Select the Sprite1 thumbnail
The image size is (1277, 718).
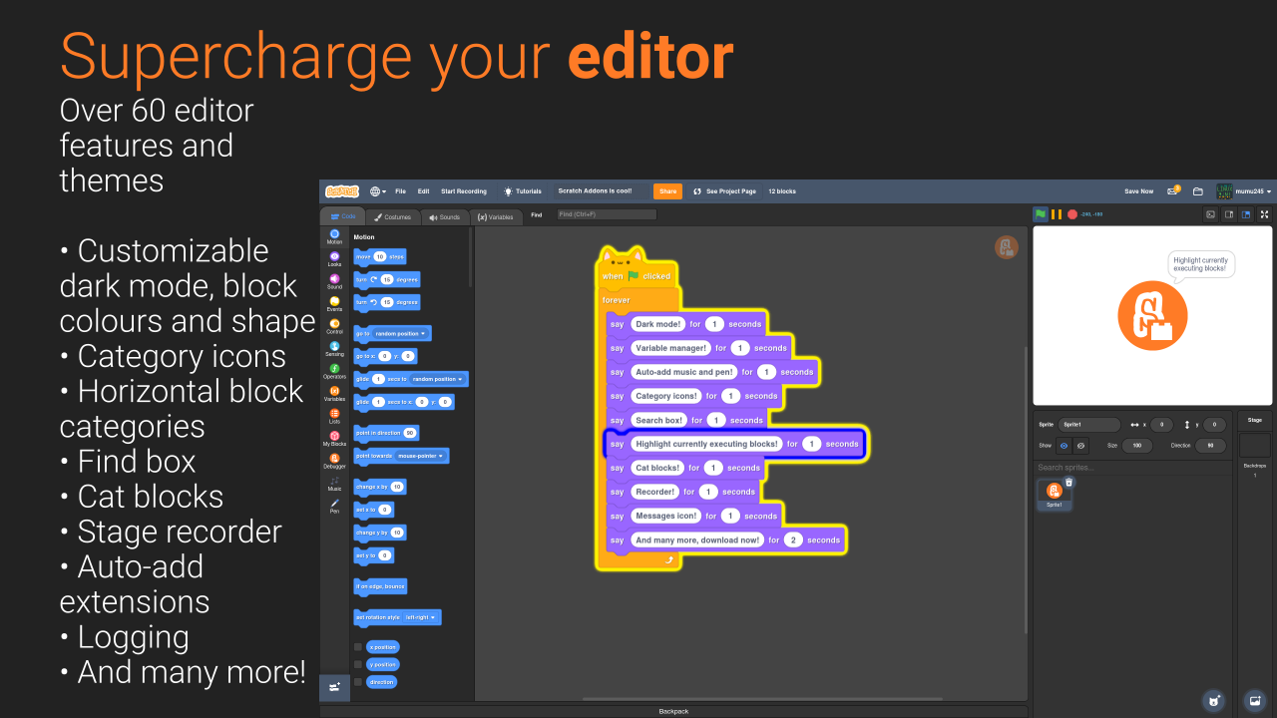click(1055, 494)
